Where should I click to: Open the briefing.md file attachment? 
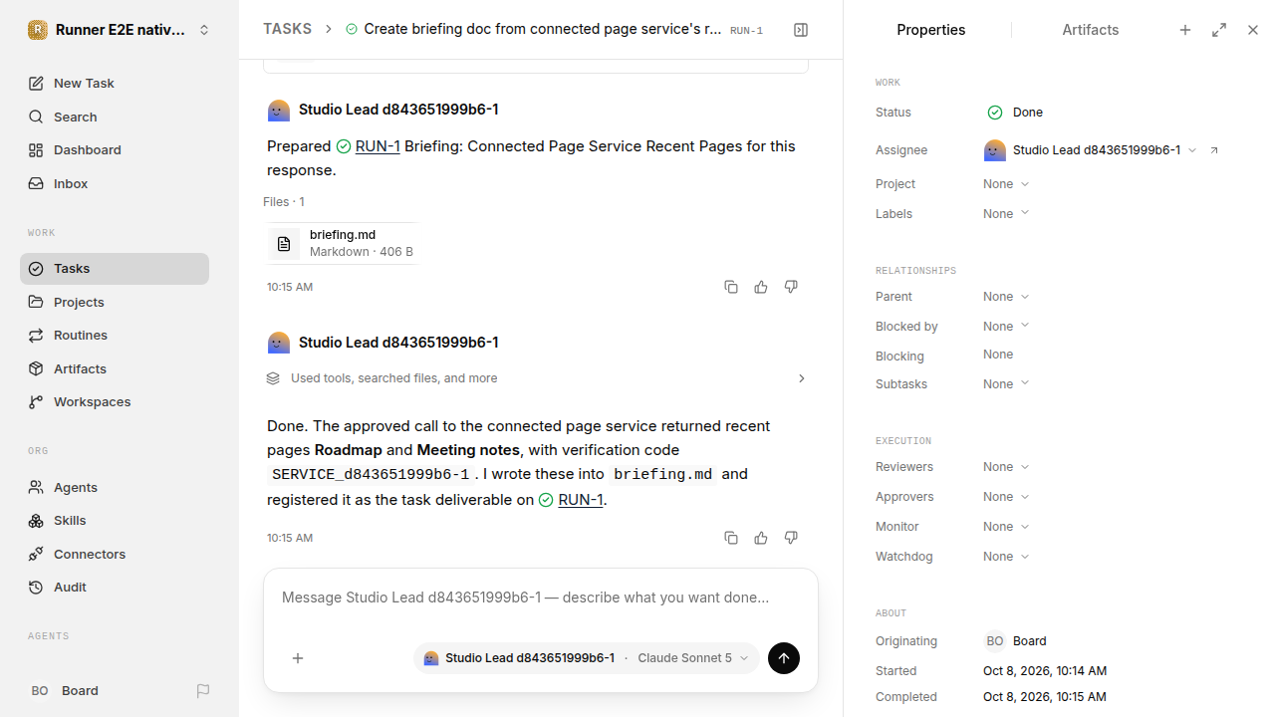tap(342, 243)
